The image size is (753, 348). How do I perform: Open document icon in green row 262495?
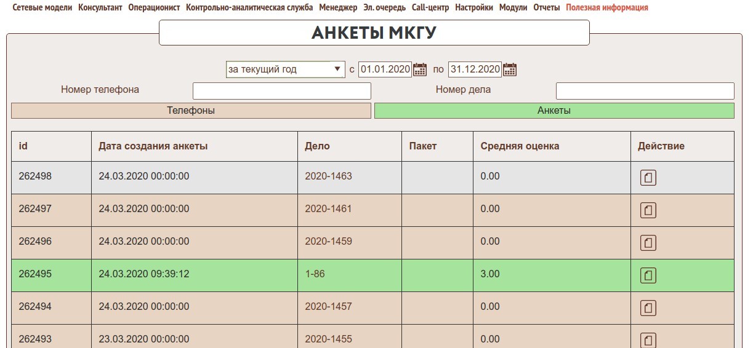click(648, 275)
